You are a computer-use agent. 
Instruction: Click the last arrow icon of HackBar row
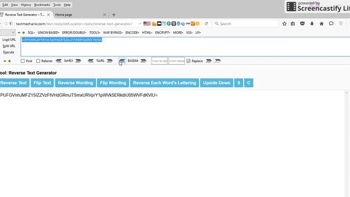[x=218, y=61]
